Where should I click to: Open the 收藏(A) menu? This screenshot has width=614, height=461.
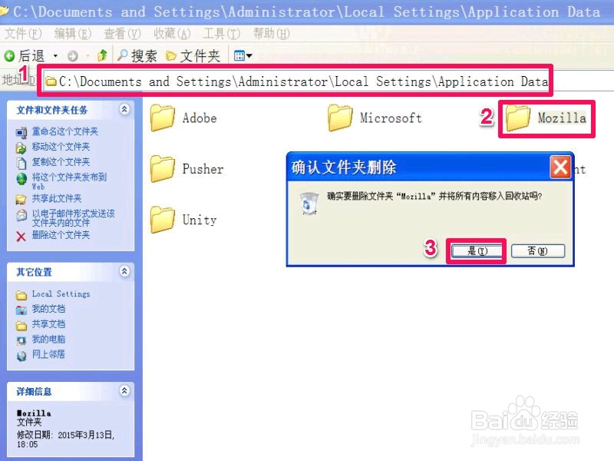point(171,34)
